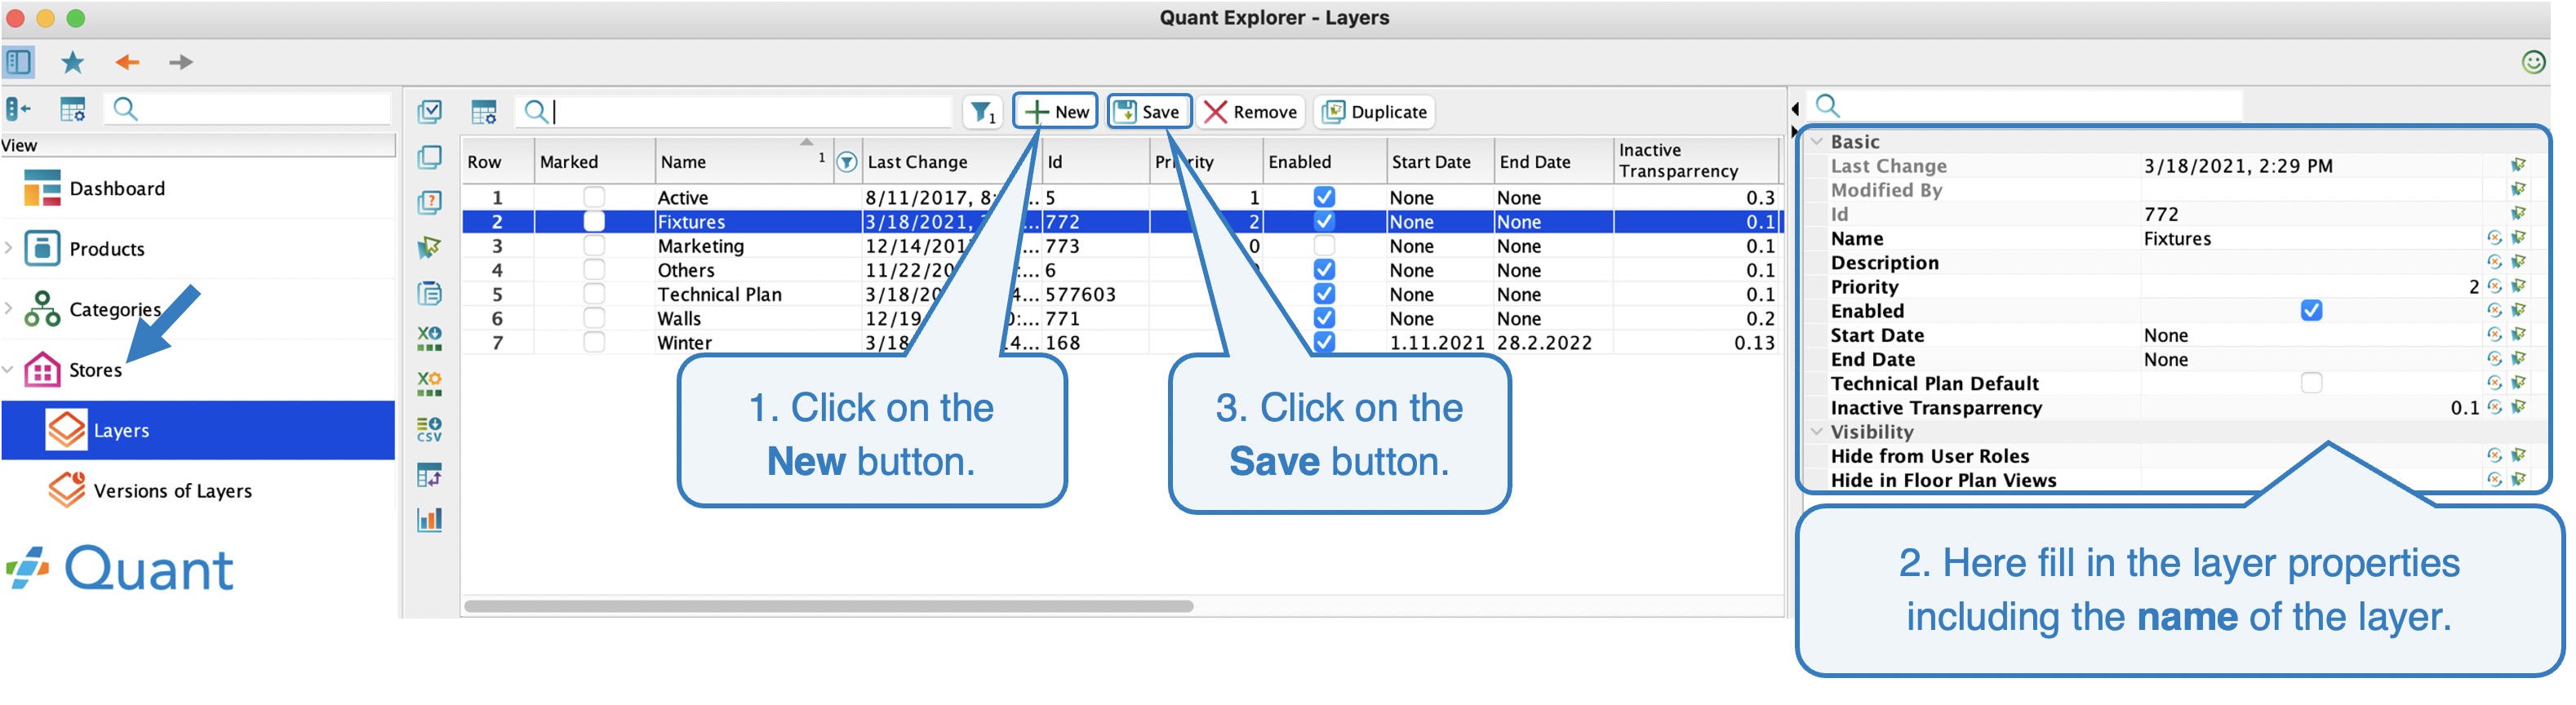Collapse the navigation tree with sidebar arrow icon
The width and height of the screenshot is (2576, 705).
[18, 109]
